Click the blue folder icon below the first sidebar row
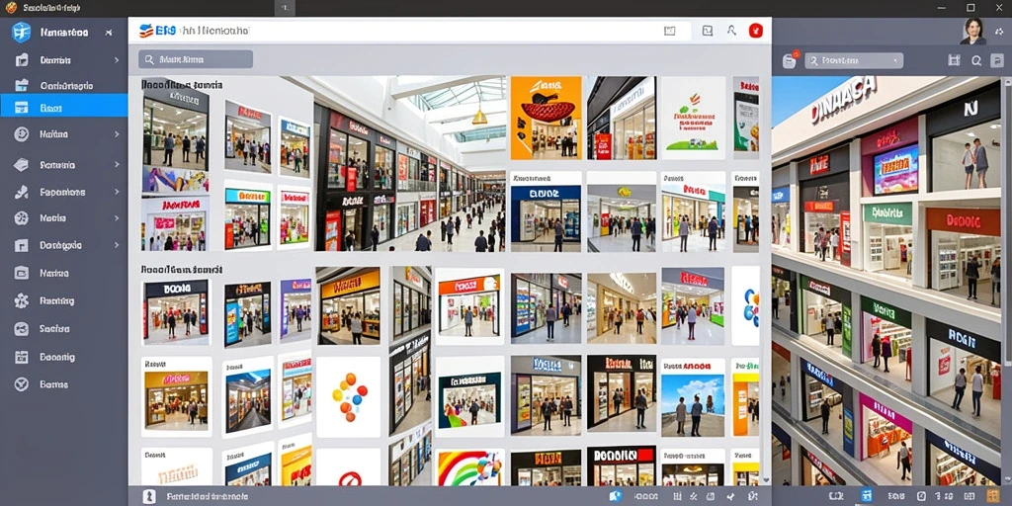This screenshot has height=506, width=1012. click(x=22, y=85)
